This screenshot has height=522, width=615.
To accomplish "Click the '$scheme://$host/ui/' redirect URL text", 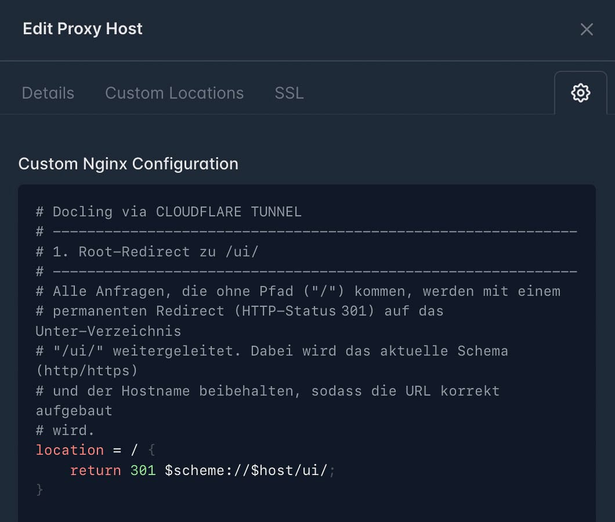I will pos(246,470).
